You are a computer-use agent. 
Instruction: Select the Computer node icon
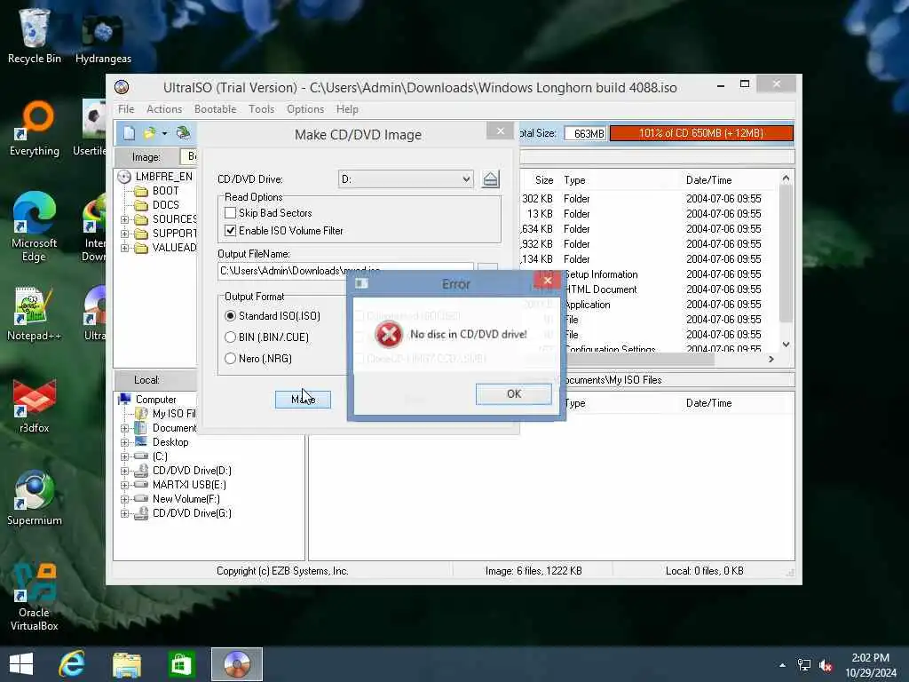point(124,399)
